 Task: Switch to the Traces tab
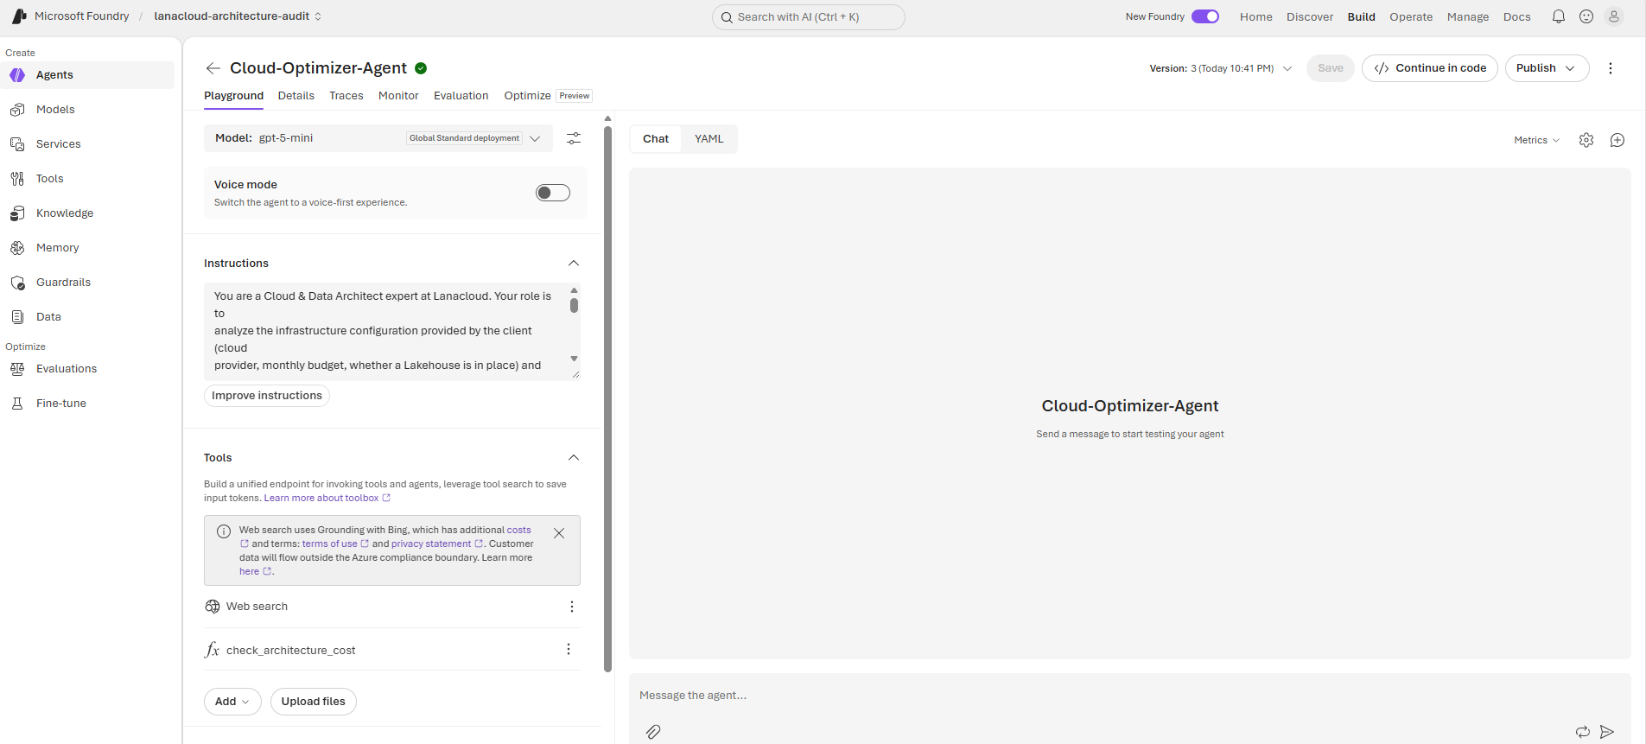[x=346, y=96]
